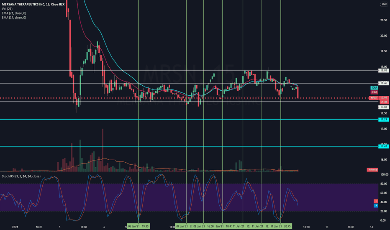Click the 07 Jan '21 time marker
Image resolution: width=390 pixels, height=230 pixels.
pos(184,227)
